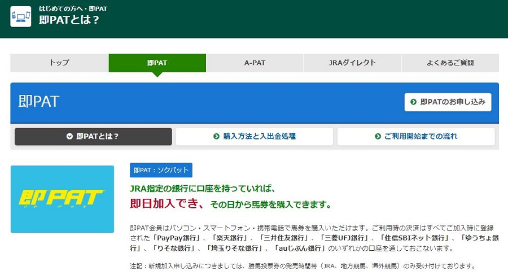Click the chevron icon beside 即PATとは？

pyautogui.click(x=69, y=137)
